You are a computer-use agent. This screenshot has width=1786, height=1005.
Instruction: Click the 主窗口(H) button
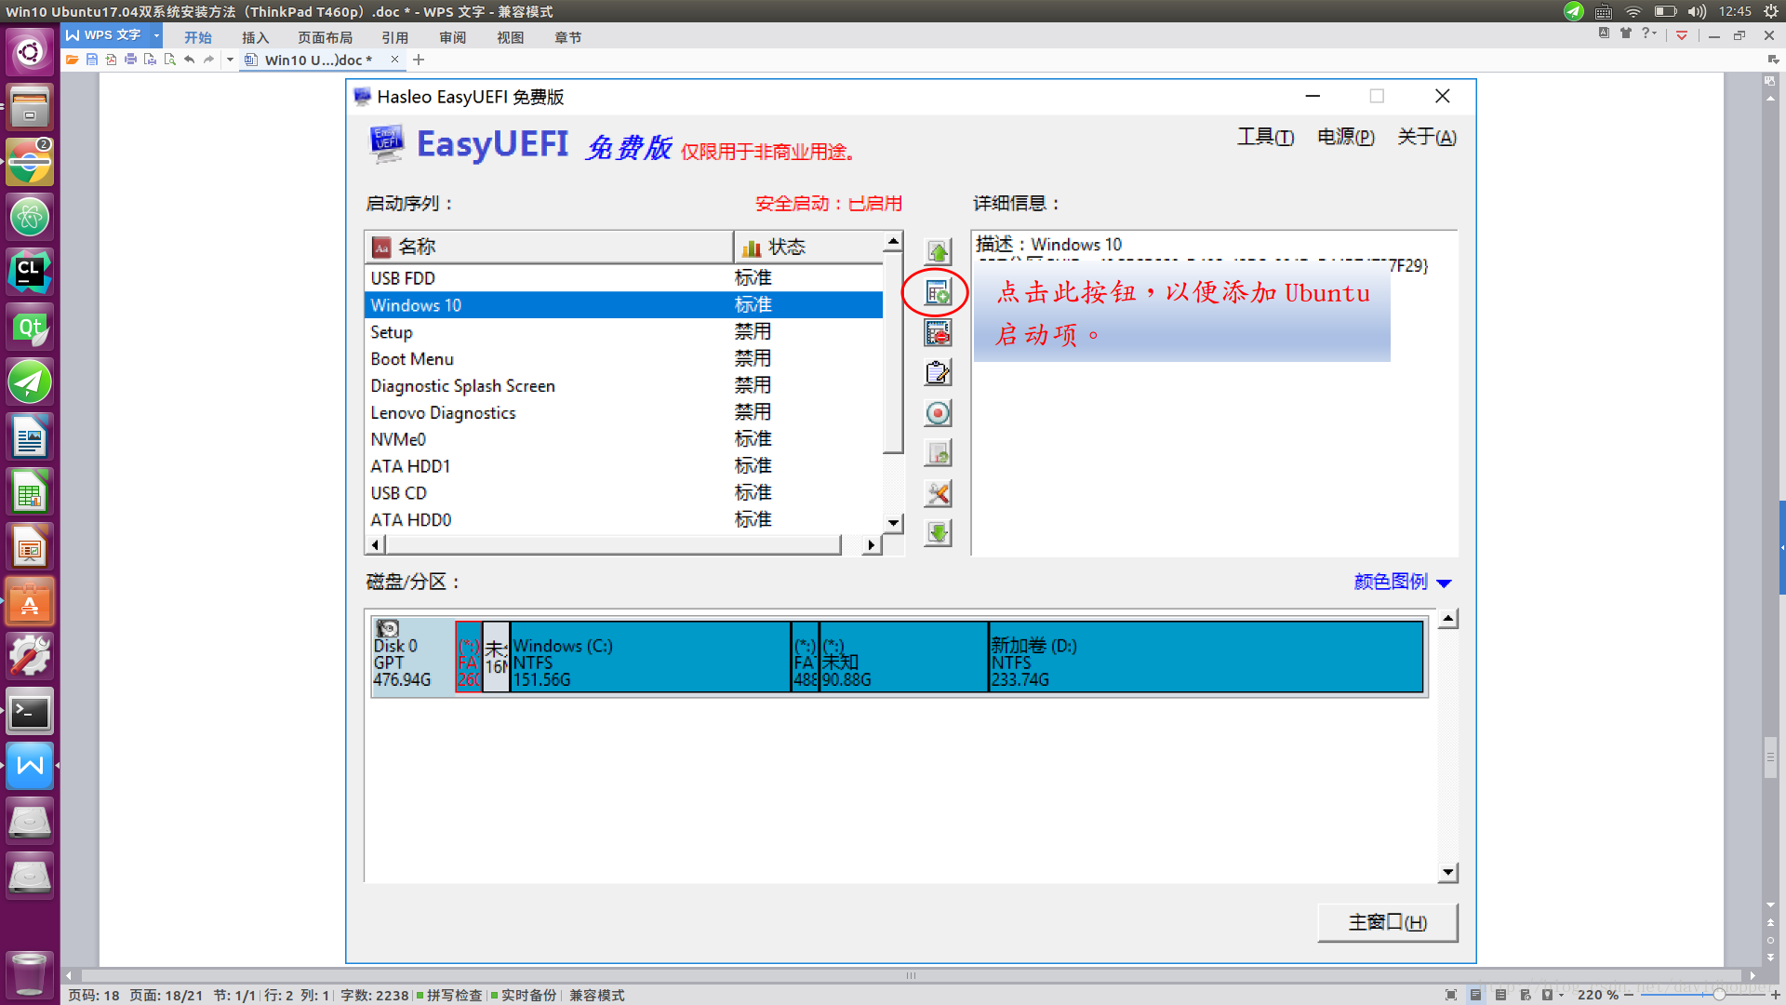[x=1388, y=922]
